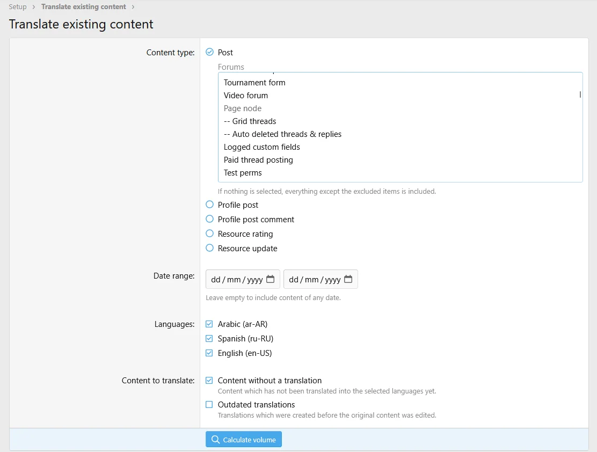Choose Profile post comment content type

209,219
